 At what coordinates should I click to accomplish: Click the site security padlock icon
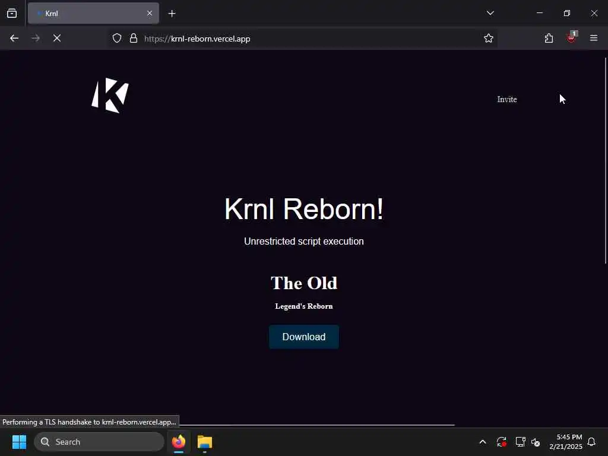pyautogui.click(x=134, y=39)
